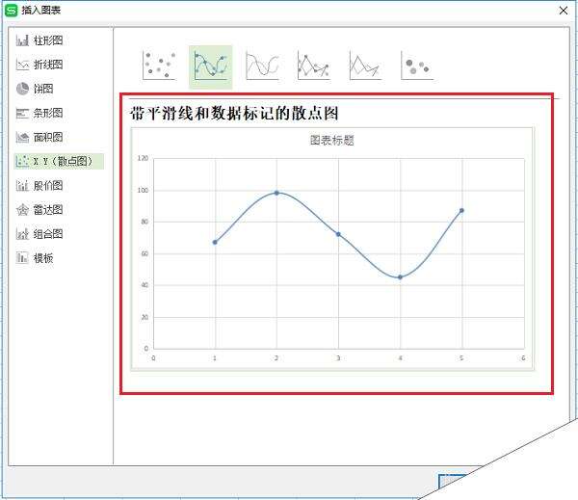Select the 柱形图 column chart category
This screenshot has width=578, height=500.
[39, 40]
